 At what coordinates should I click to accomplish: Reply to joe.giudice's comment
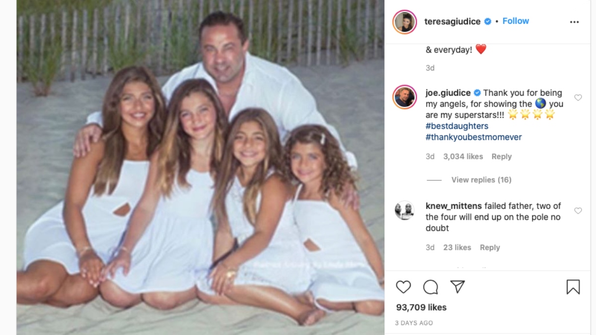501,156
